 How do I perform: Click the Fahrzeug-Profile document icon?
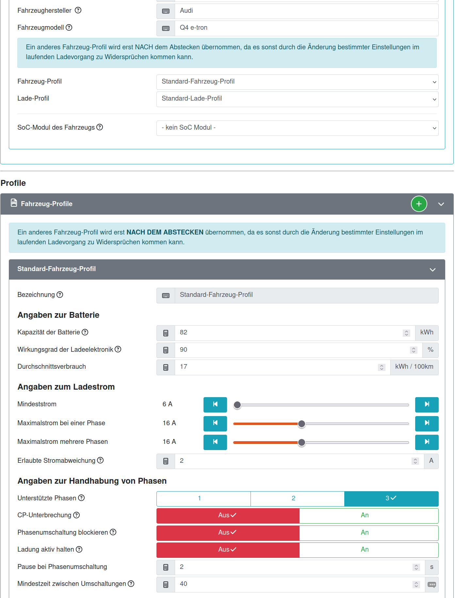coord(14,203)
